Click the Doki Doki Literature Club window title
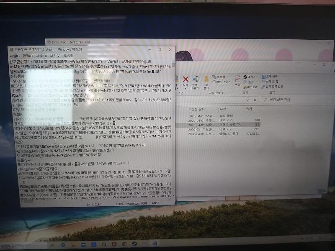The height and width of the screenshot is (251, 335). [71, 42]
